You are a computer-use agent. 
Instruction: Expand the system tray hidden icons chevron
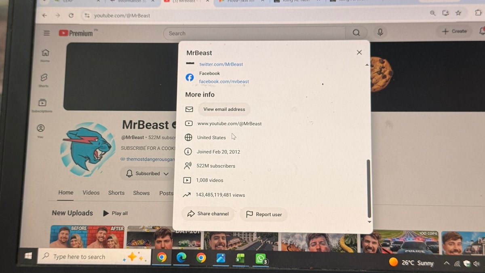click(x=447, y=264)
